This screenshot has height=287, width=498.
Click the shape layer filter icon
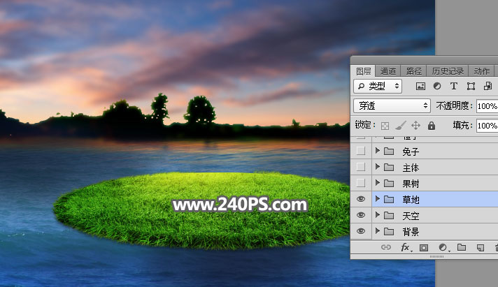471,86
